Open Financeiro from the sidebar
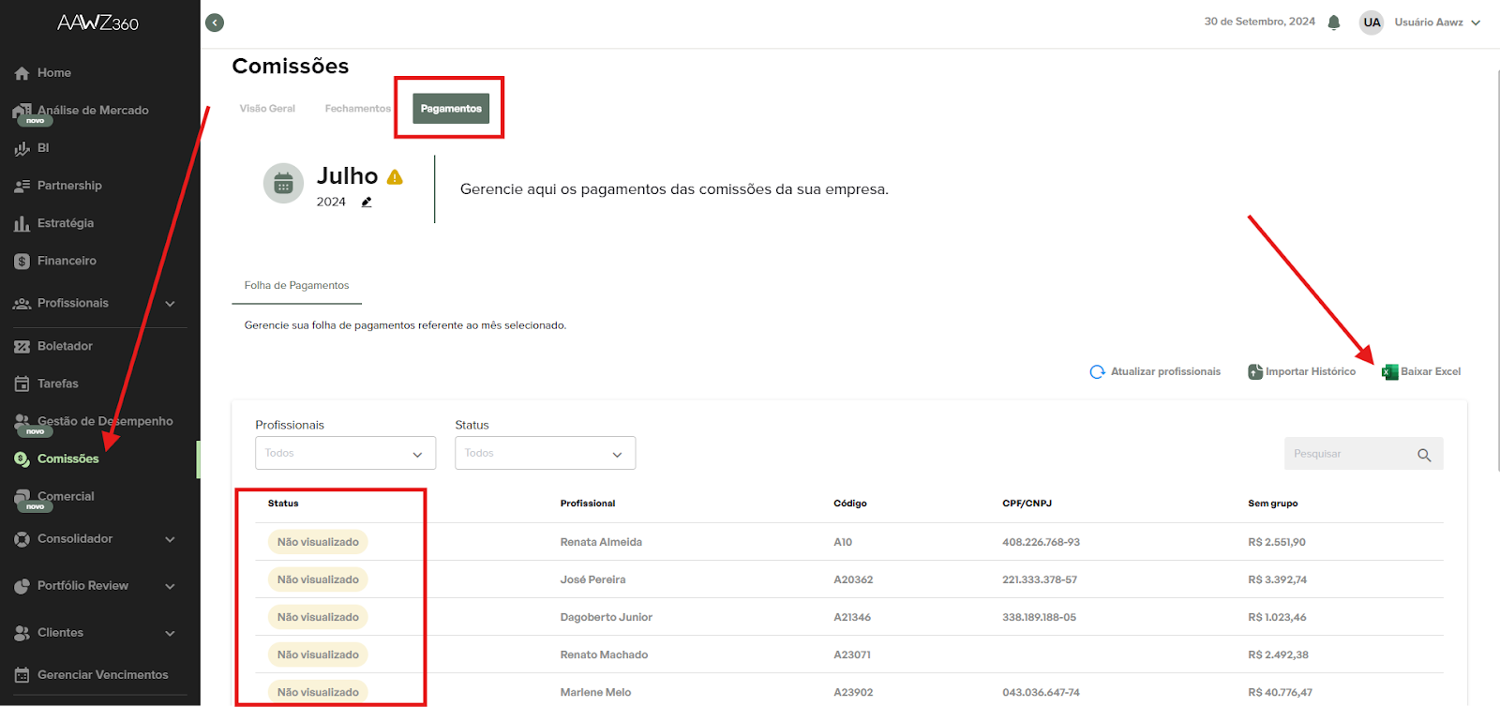The height and width of the screenshot is (707, 1500). click(67, 261)
